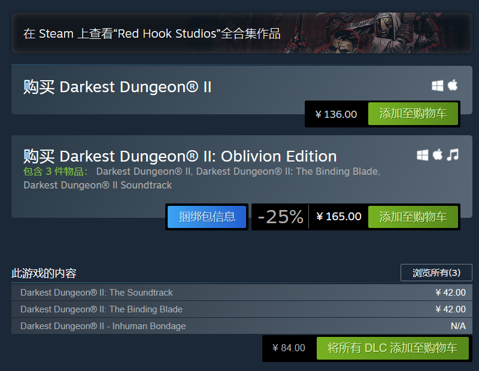Image resolution: width=479 pixels, height=371 pixels.
Task: Click ¥136.00 base game price
Action: point(336,114)
